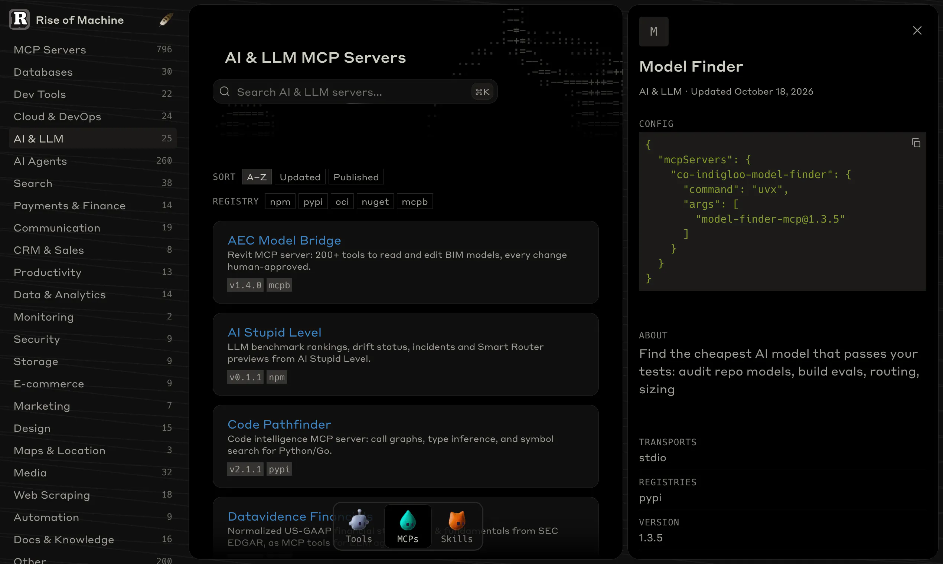Viewport: 943px width, 564px height.
Task: Click the "model-finder-mcp@1.3.5" config line
Action: pyautogui.click(x=770, y=219)
